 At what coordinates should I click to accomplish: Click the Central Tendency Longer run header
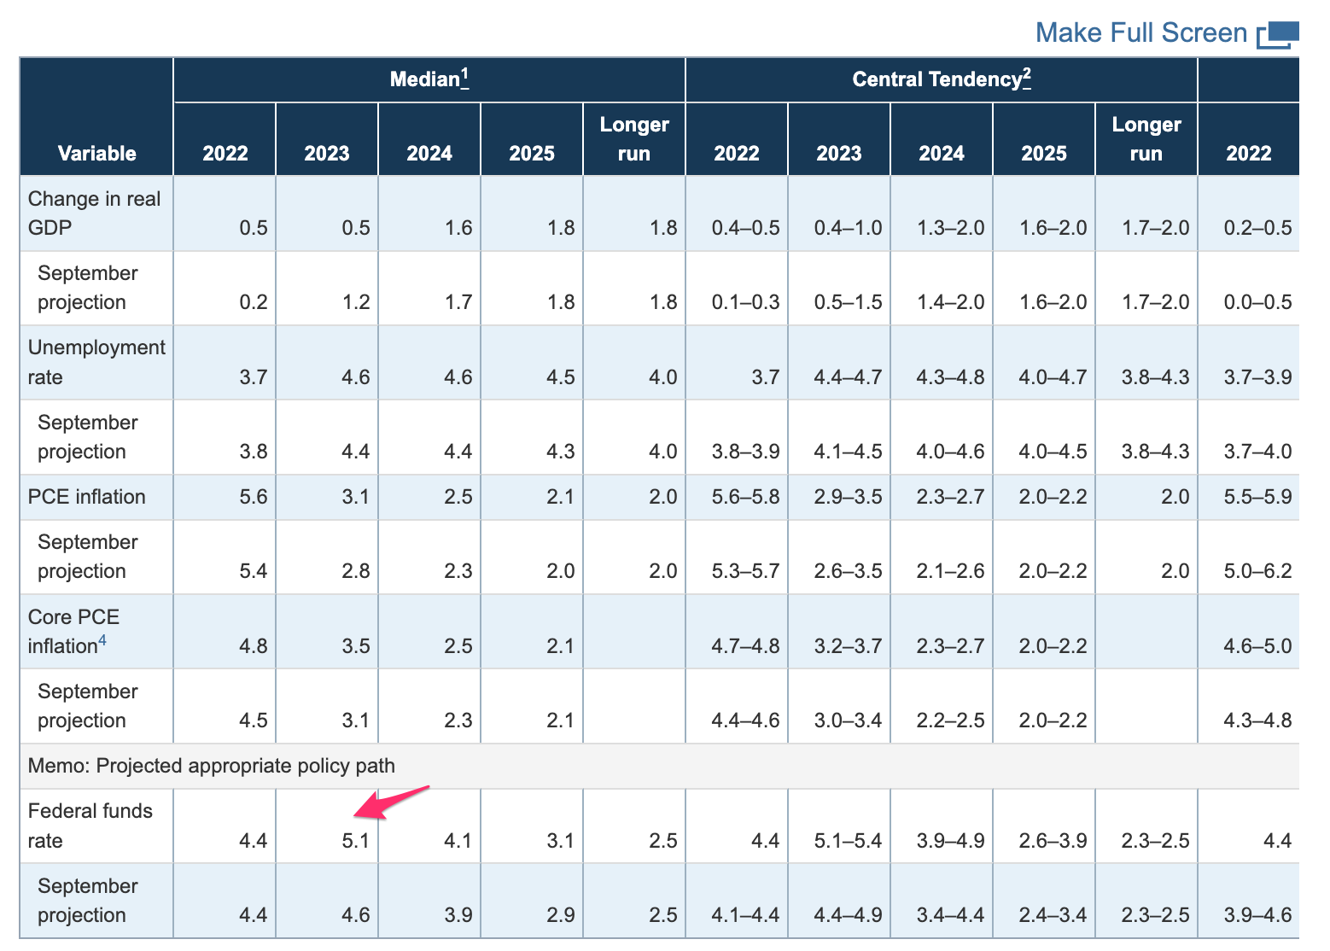(x=1146, y=138)
